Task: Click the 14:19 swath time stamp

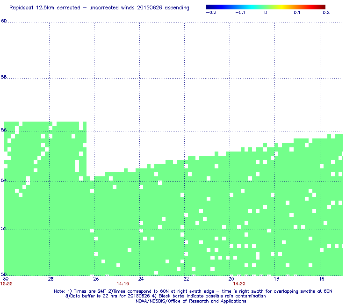Action: point(123,284)
